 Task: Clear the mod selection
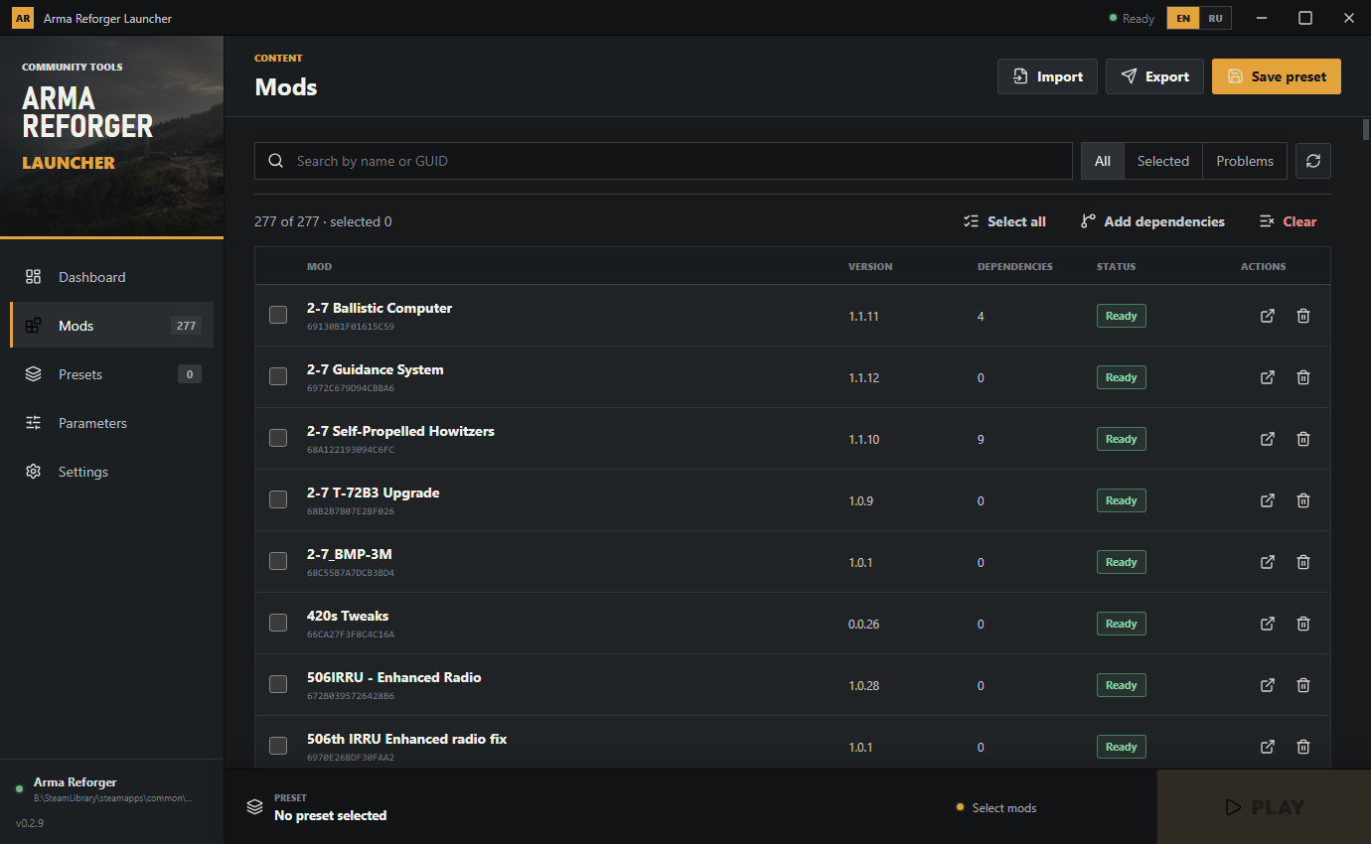click(1288, 221)
